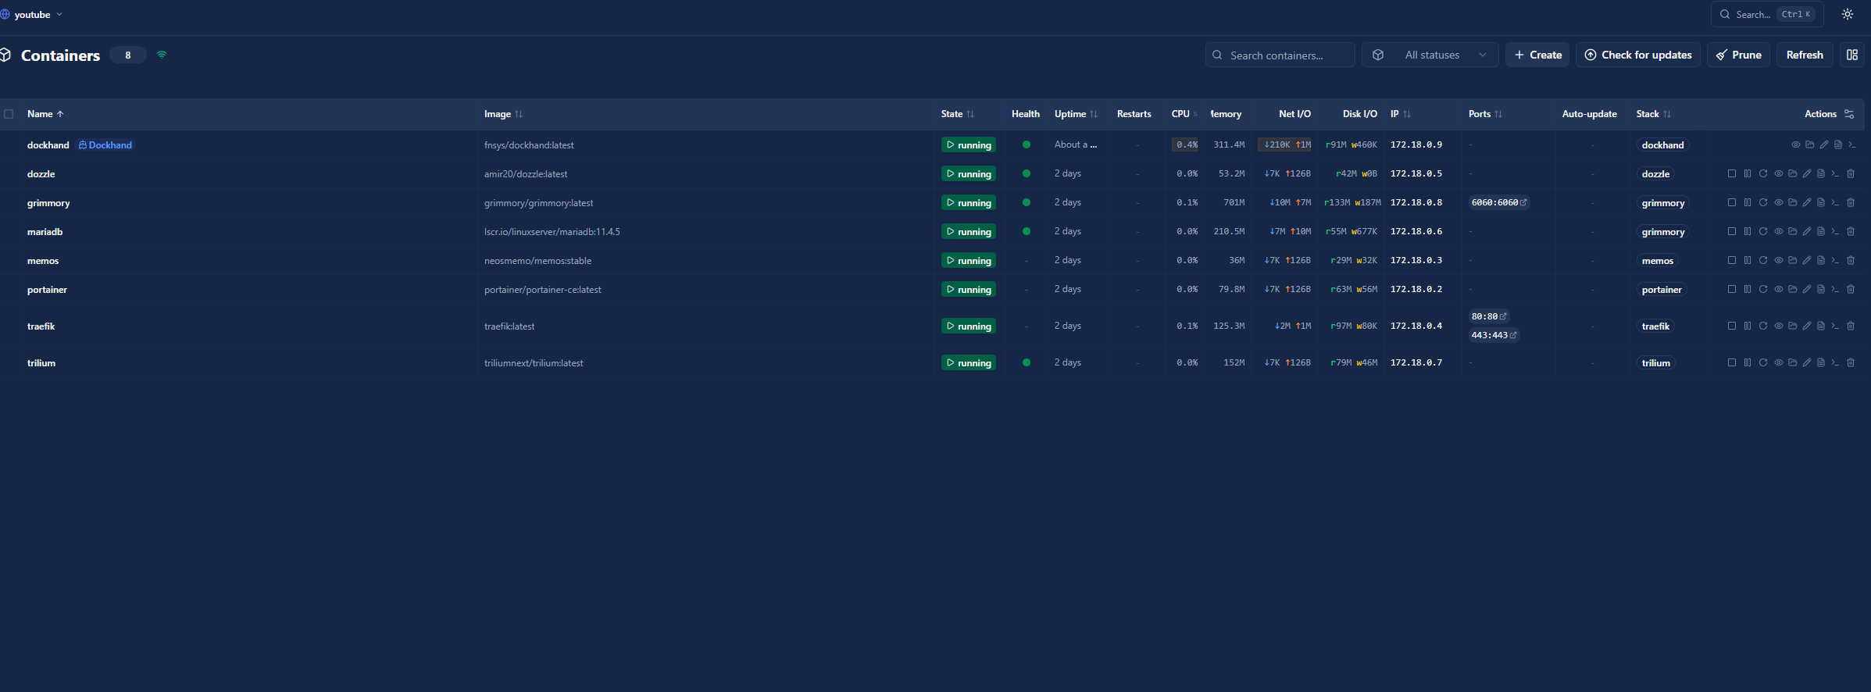View logs of traefik container

(x=1821, y=326)
